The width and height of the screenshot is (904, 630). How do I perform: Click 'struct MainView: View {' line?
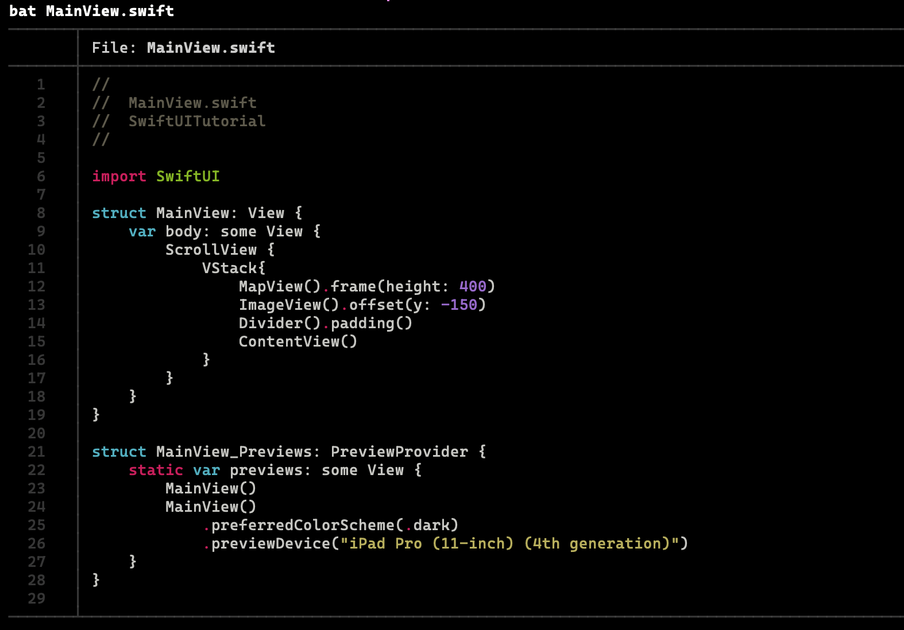pos(198,213)
